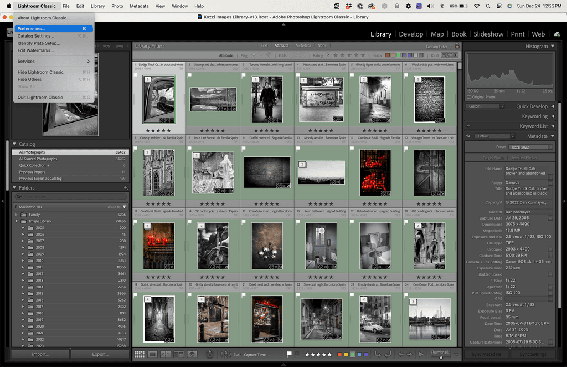This screenshot has width=567, height=367.
Task: Open Sort by Capture Time dropdown
Action: (x=257, y=355)
